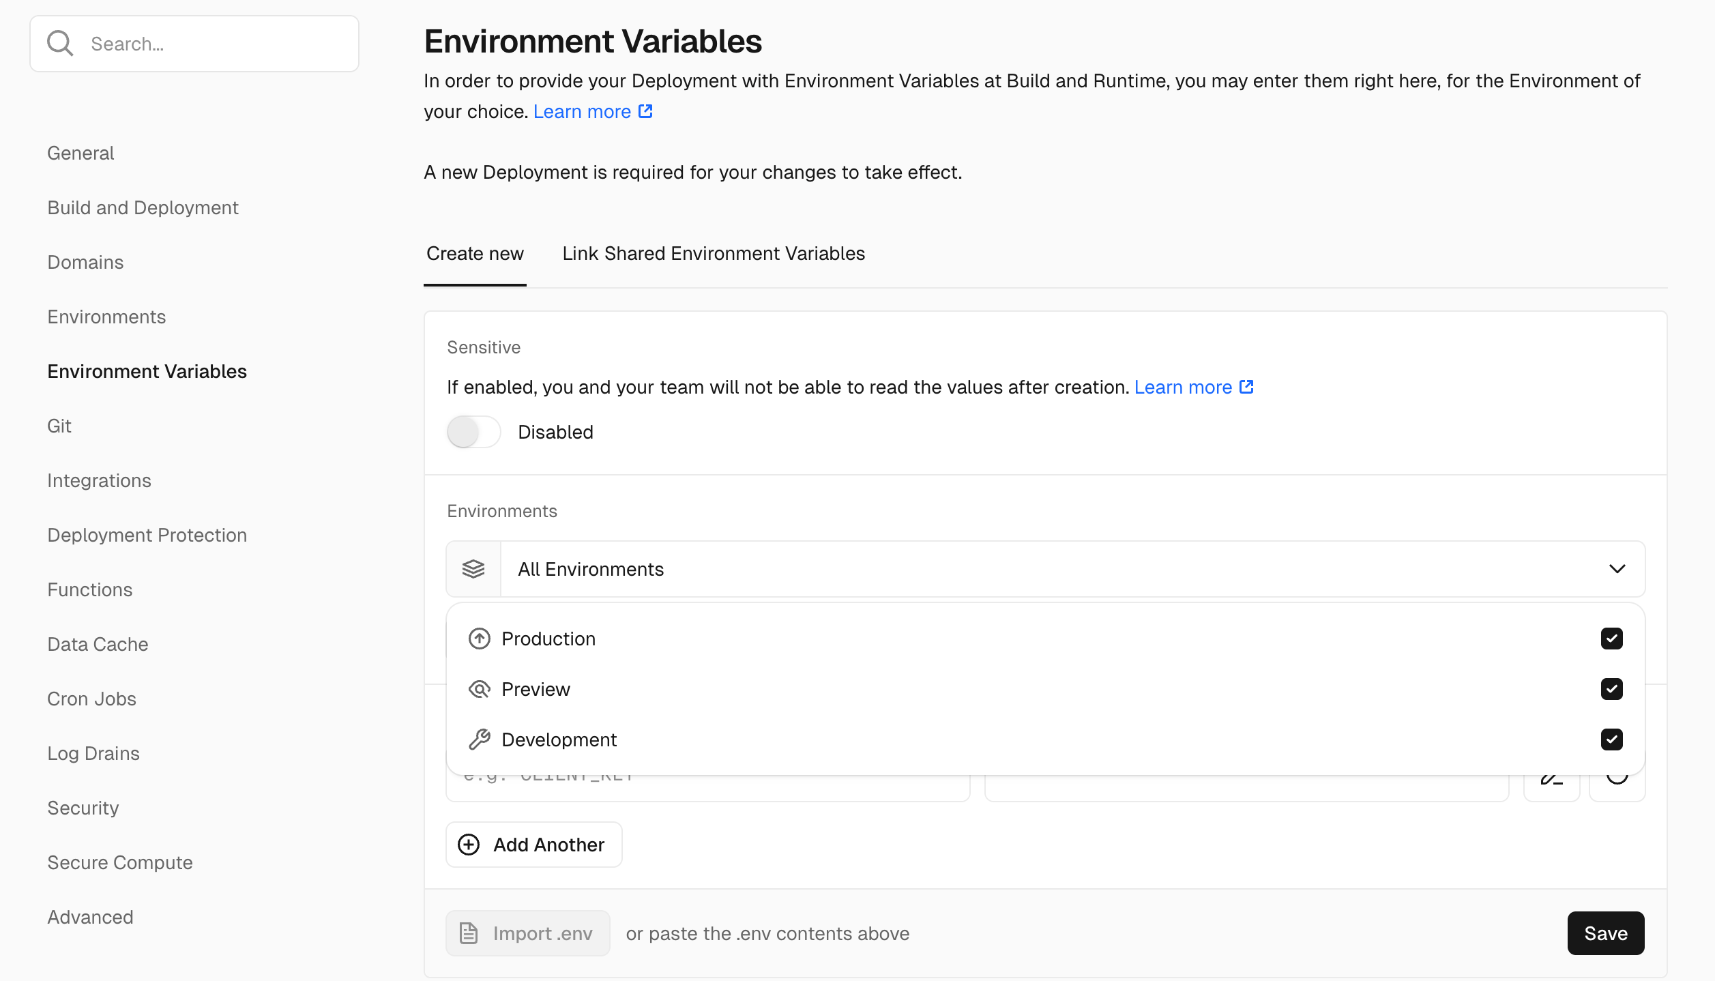The height and width of the screenshot is (981, 1715).
Task: Uncheck the Development checkbox
Action: click(x=1612, y=740)
